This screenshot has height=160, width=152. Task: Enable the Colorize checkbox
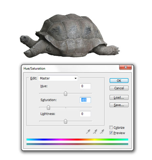point(111,127)
